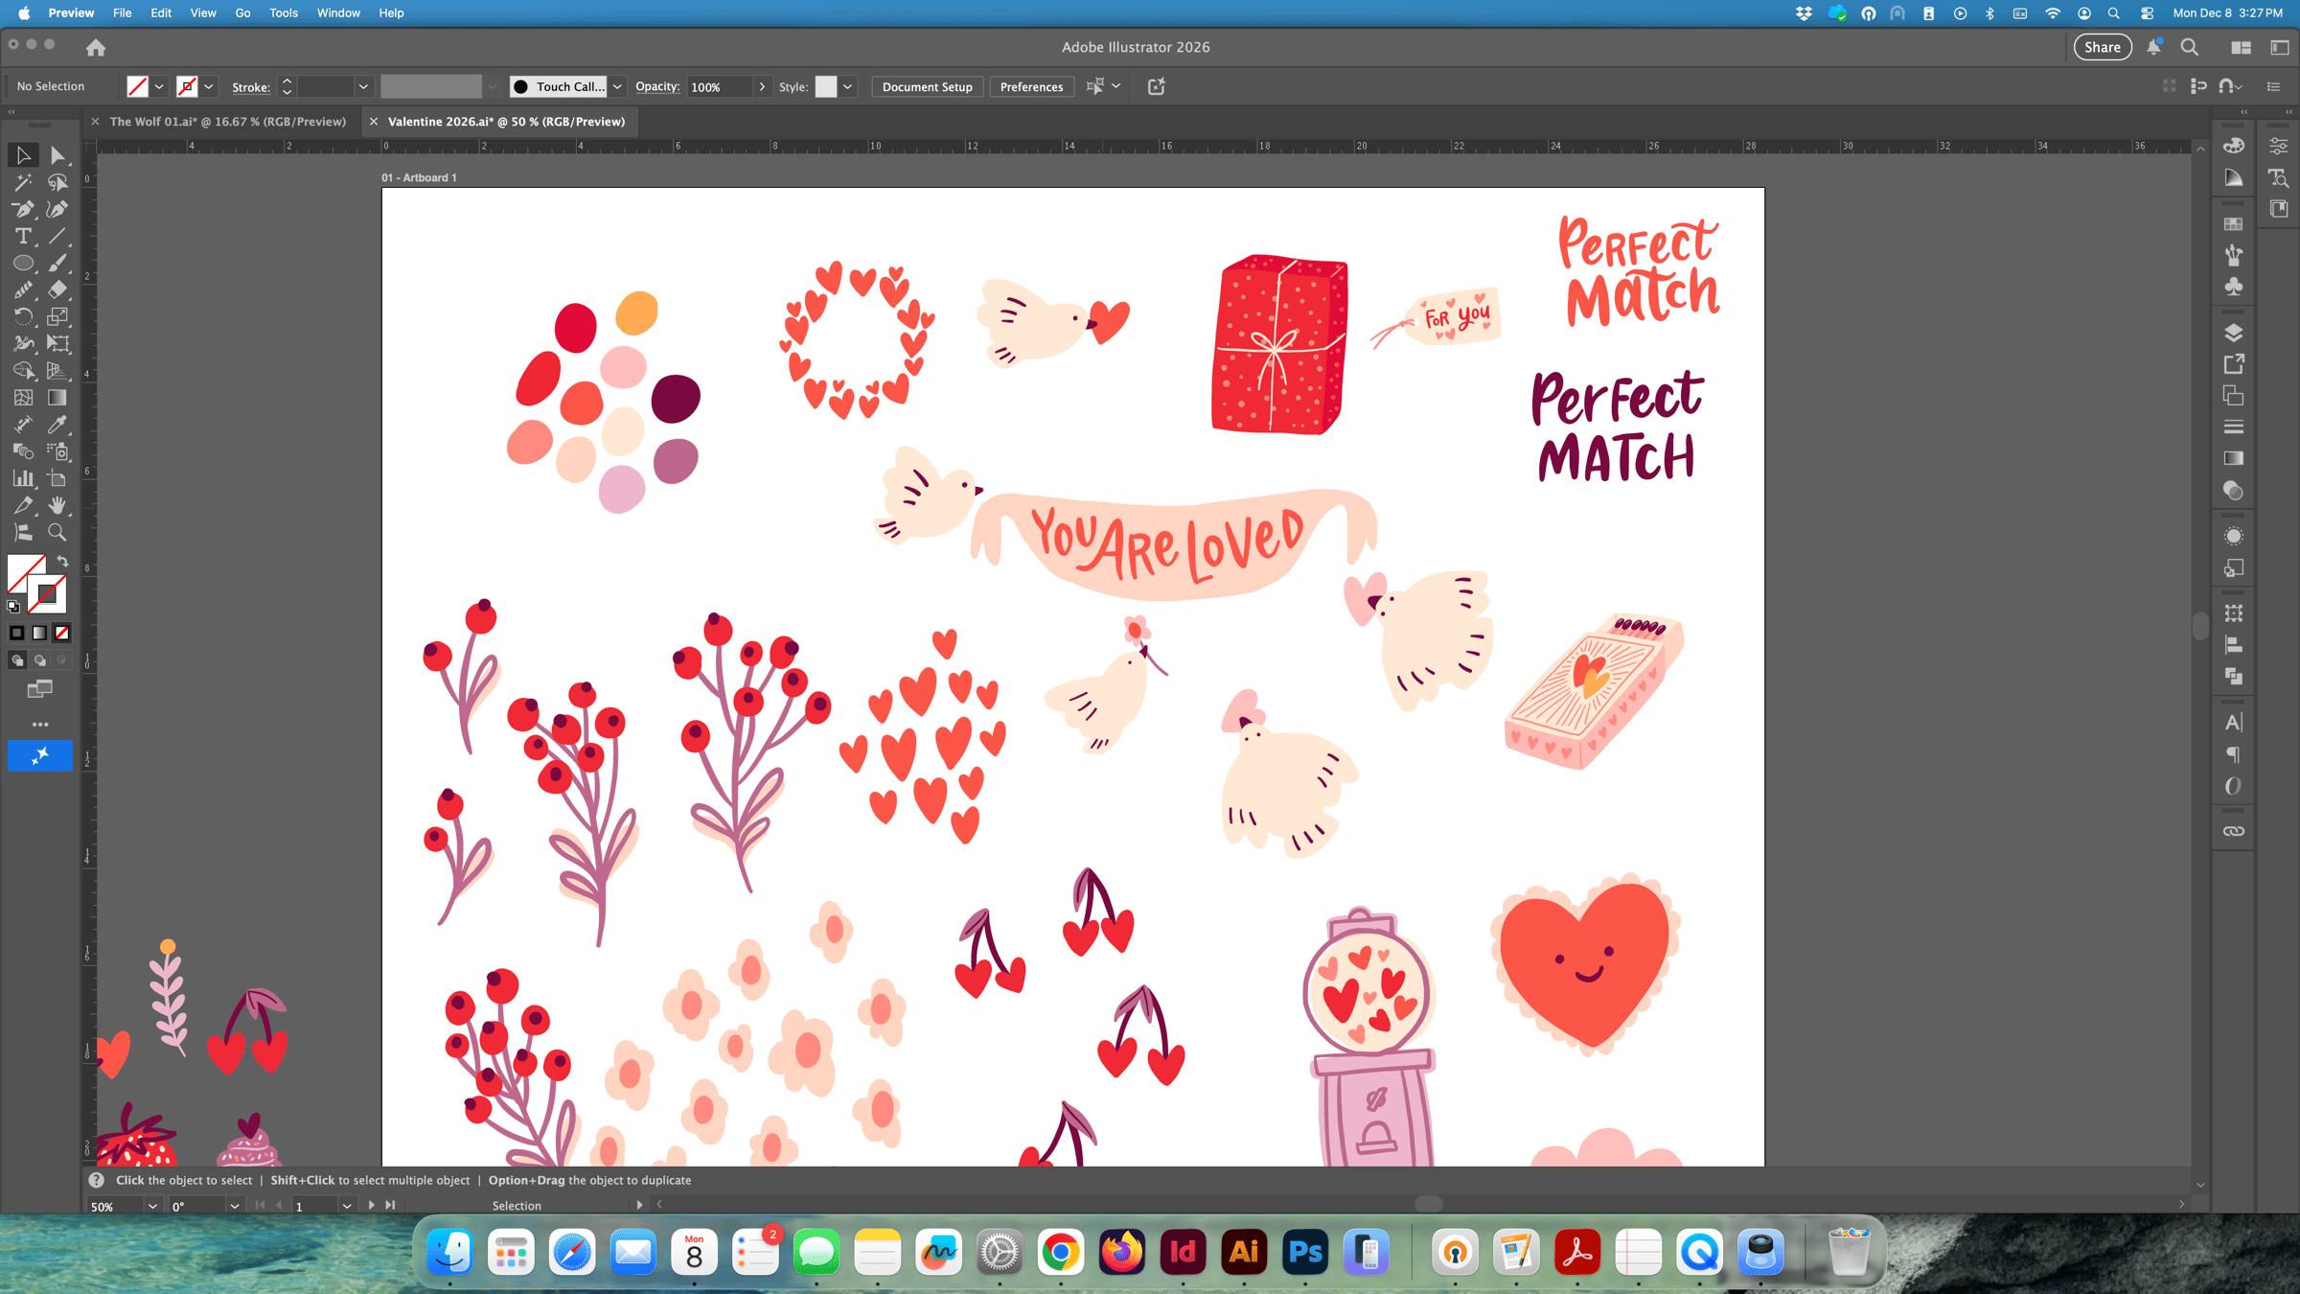Open the zoom level 50% dropdown
Image resolution: width=2300 pixels, height=1294 pixels.
pyautogui.click(x=152, y=1206)
